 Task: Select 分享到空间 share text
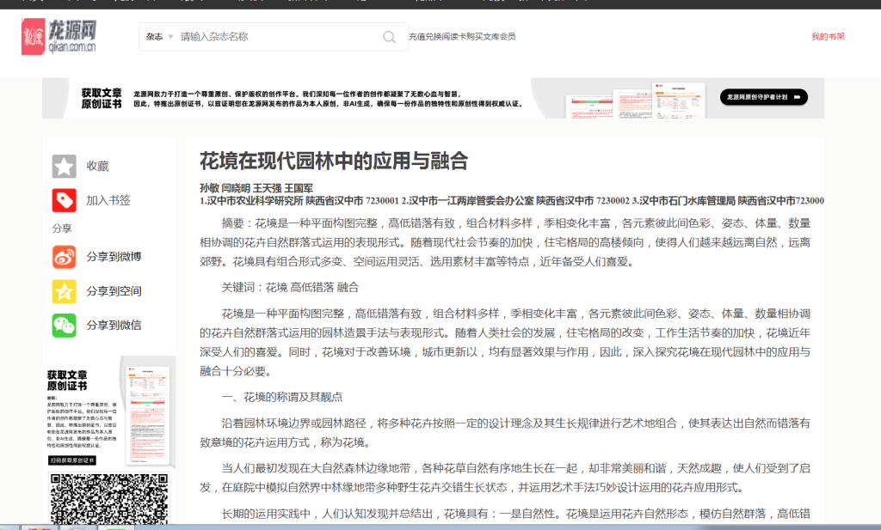coord(114,291)
